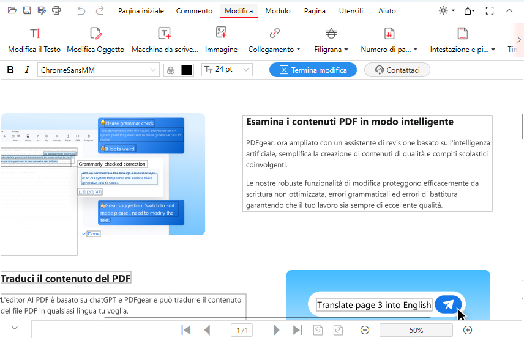Switch to the Modulo tab
The height and width of the screenshot is (338, 524).
coord(278,11)
